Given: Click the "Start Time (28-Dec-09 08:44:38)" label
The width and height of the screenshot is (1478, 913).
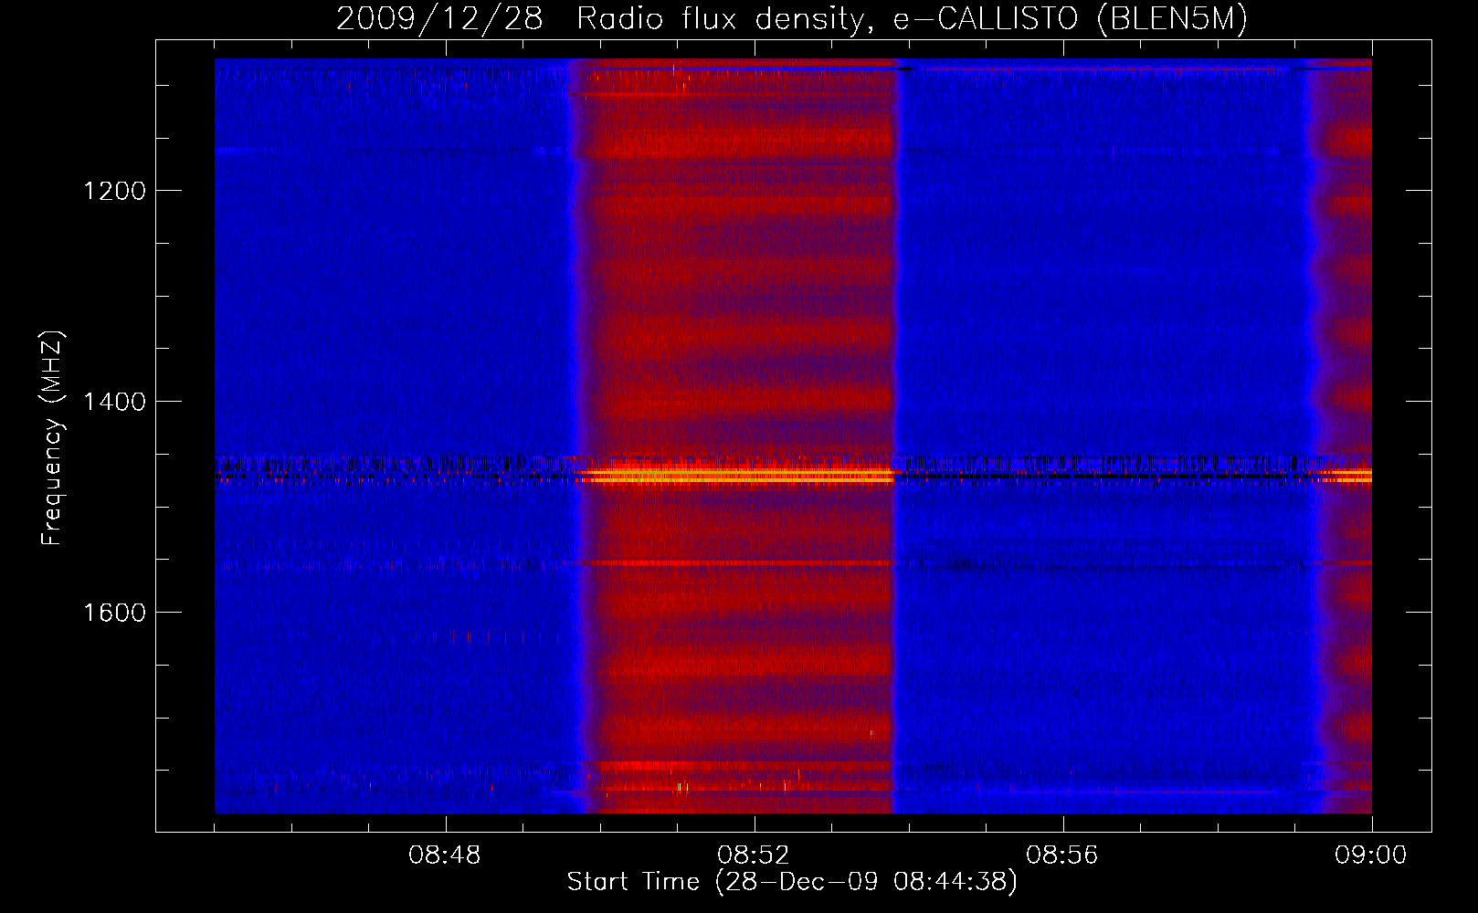Looking at the screenshot, I should [x=792, y=882].
